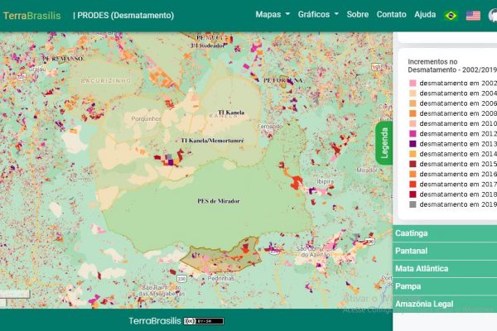Viewport: 497px width, 331px height.
Task: Click the TerraBrasilis logo in the header
Action: [x=33, y=15]
